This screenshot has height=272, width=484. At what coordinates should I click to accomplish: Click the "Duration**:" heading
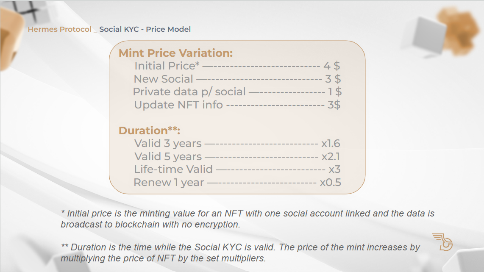[x=149, y=130]
